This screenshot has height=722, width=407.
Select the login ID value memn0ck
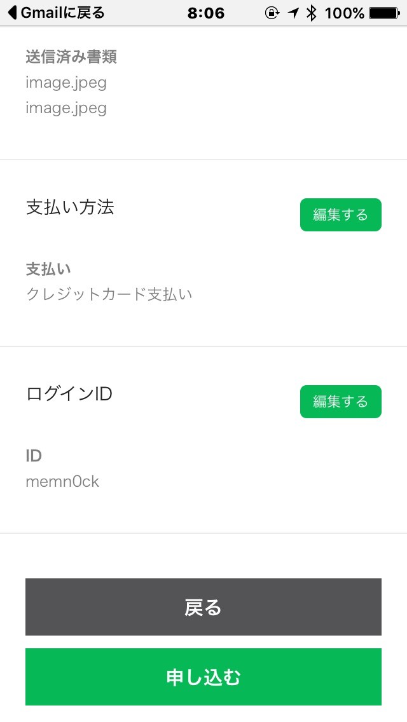pos(62,481)
